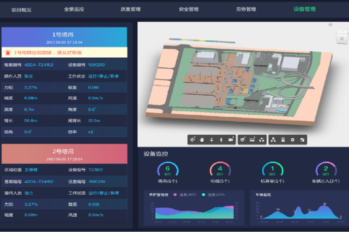This screenshot has height=232, width=349.
Task: Activate the camera tool in viewer toolbar
Action: [231, 140]
